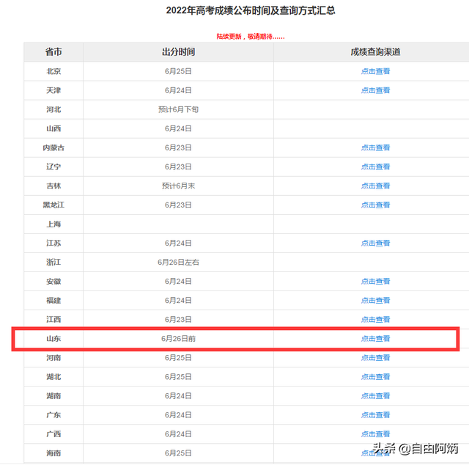Screen dimensions: 469x465
Task: Click the 6月23日 date in 江西 row
Action: pyautogui.click(x=178, y=320)
